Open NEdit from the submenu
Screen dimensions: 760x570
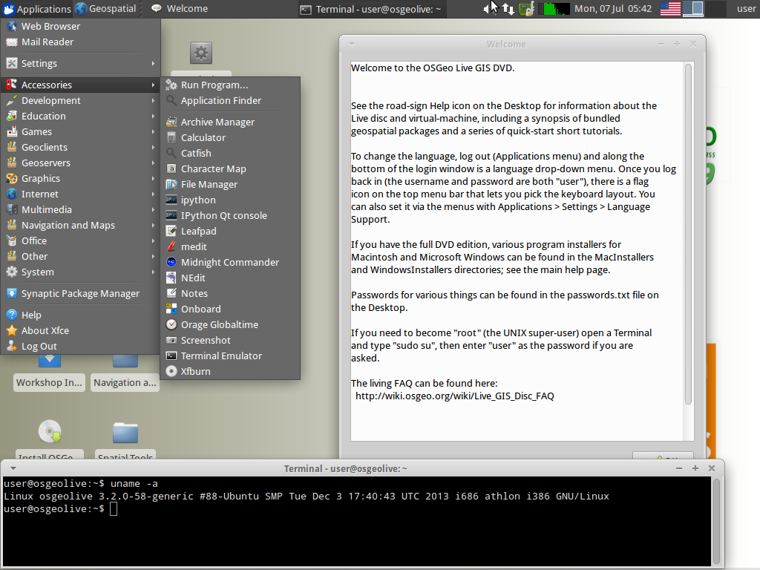pos(230,278)
